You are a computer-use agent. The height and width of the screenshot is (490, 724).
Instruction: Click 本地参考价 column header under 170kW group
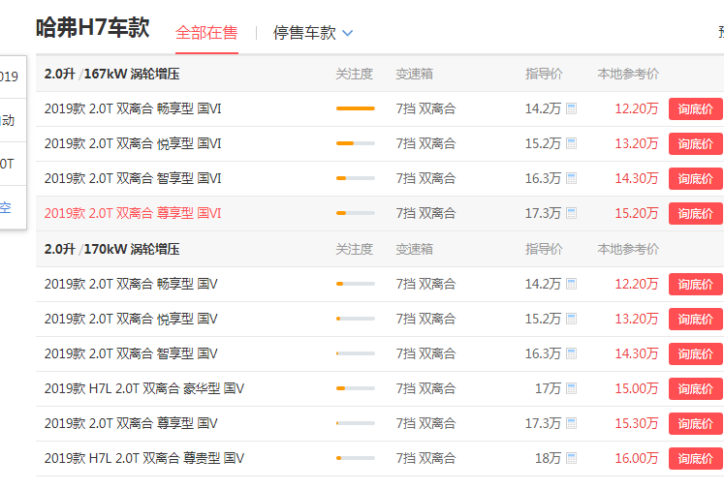628,249
